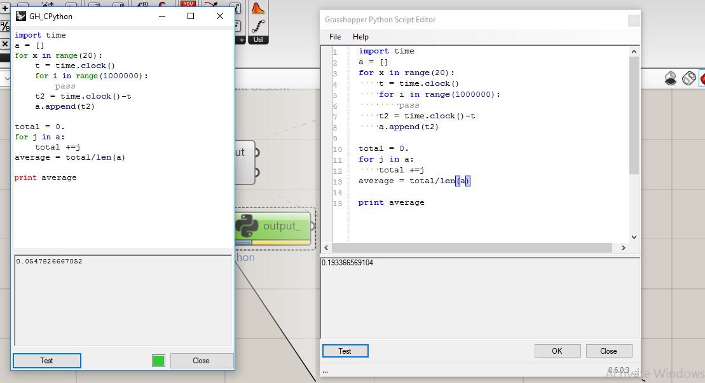Image resolution: width=705 pixels, height=383 pixels.
Task: Click the dotted curve Util icon
Action: [257, 25]
